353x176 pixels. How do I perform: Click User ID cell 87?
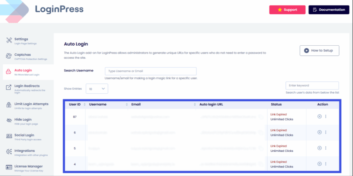click(x=75, y=117)
